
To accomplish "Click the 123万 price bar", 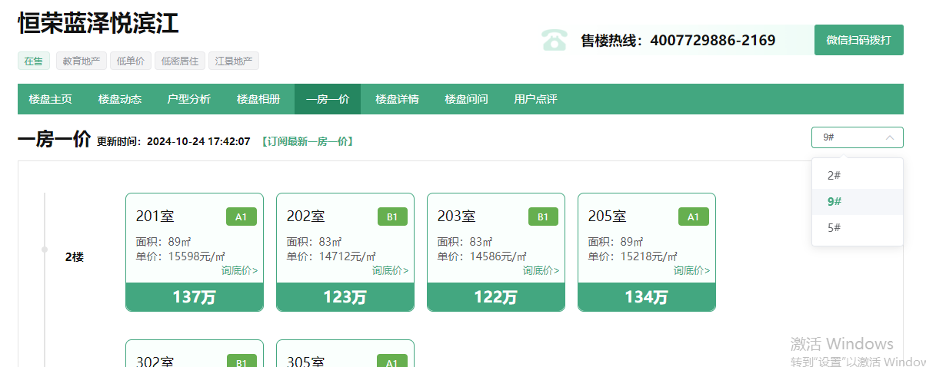I will pyautogui.click(x=345, y=297).
